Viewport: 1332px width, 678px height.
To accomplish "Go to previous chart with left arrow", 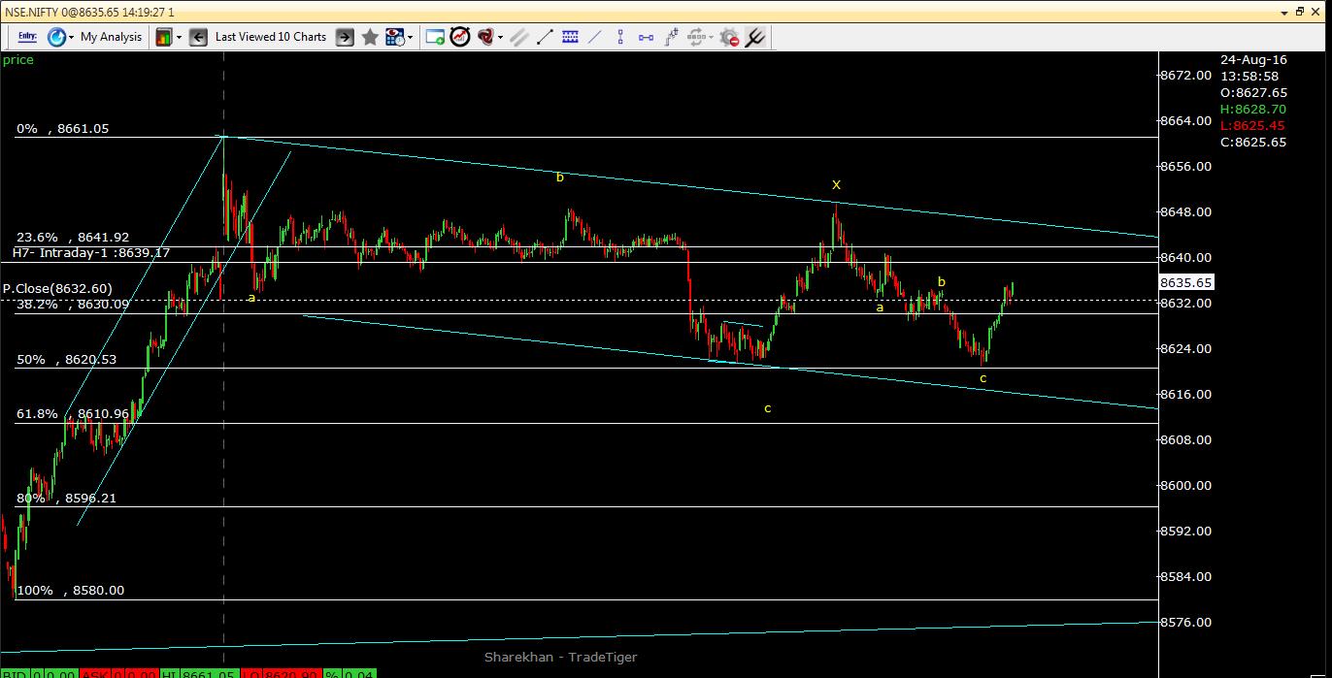I will point(198,37).
